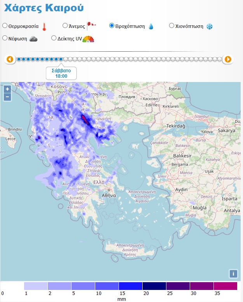The height and width of the screenshot is (302, 243).
Task: Click the windsock wind icon
Action: (x=91, y=26)
